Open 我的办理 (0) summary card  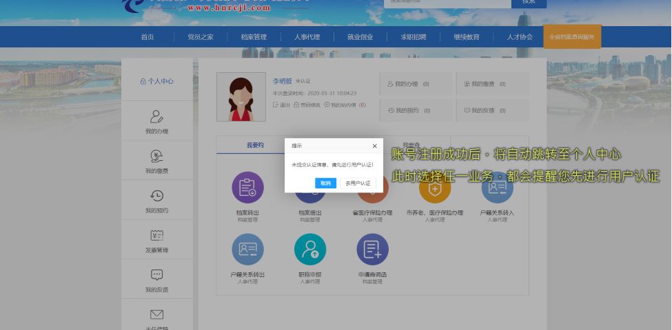pyautogui.click(x=416, y=84)
